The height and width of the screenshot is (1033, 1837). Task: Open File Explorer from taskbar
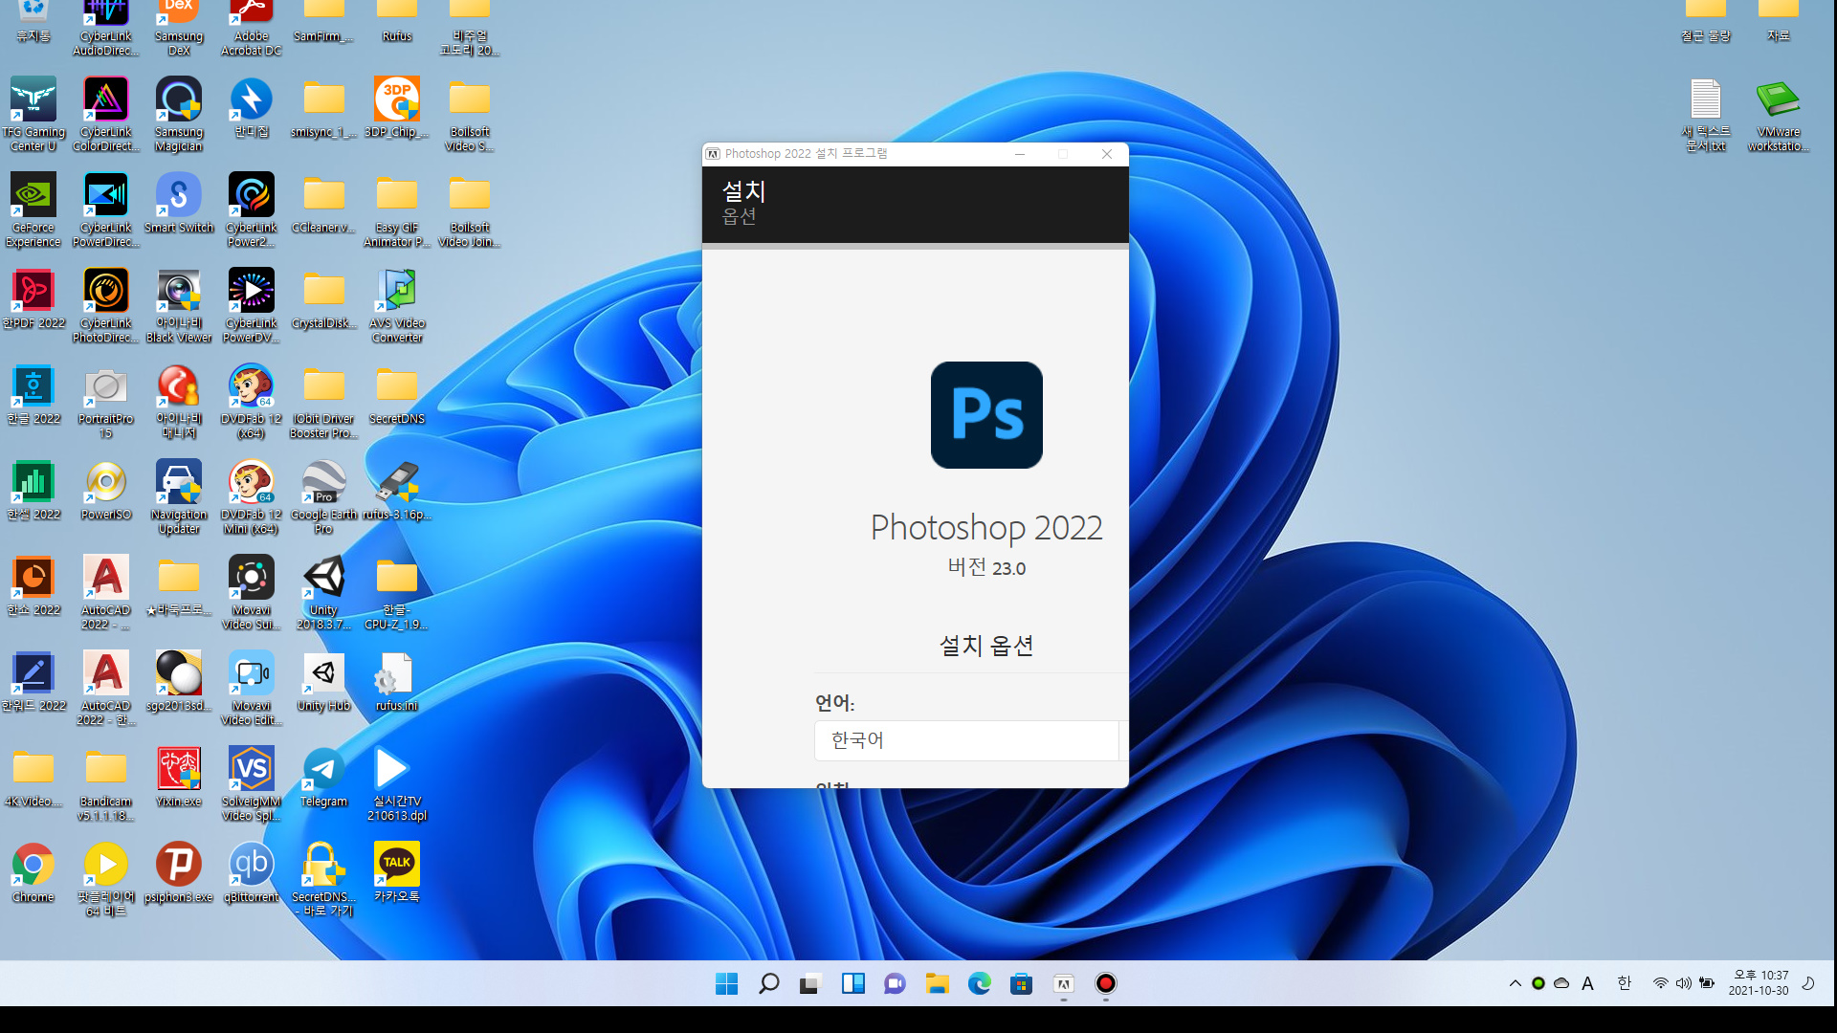[937, 983]
